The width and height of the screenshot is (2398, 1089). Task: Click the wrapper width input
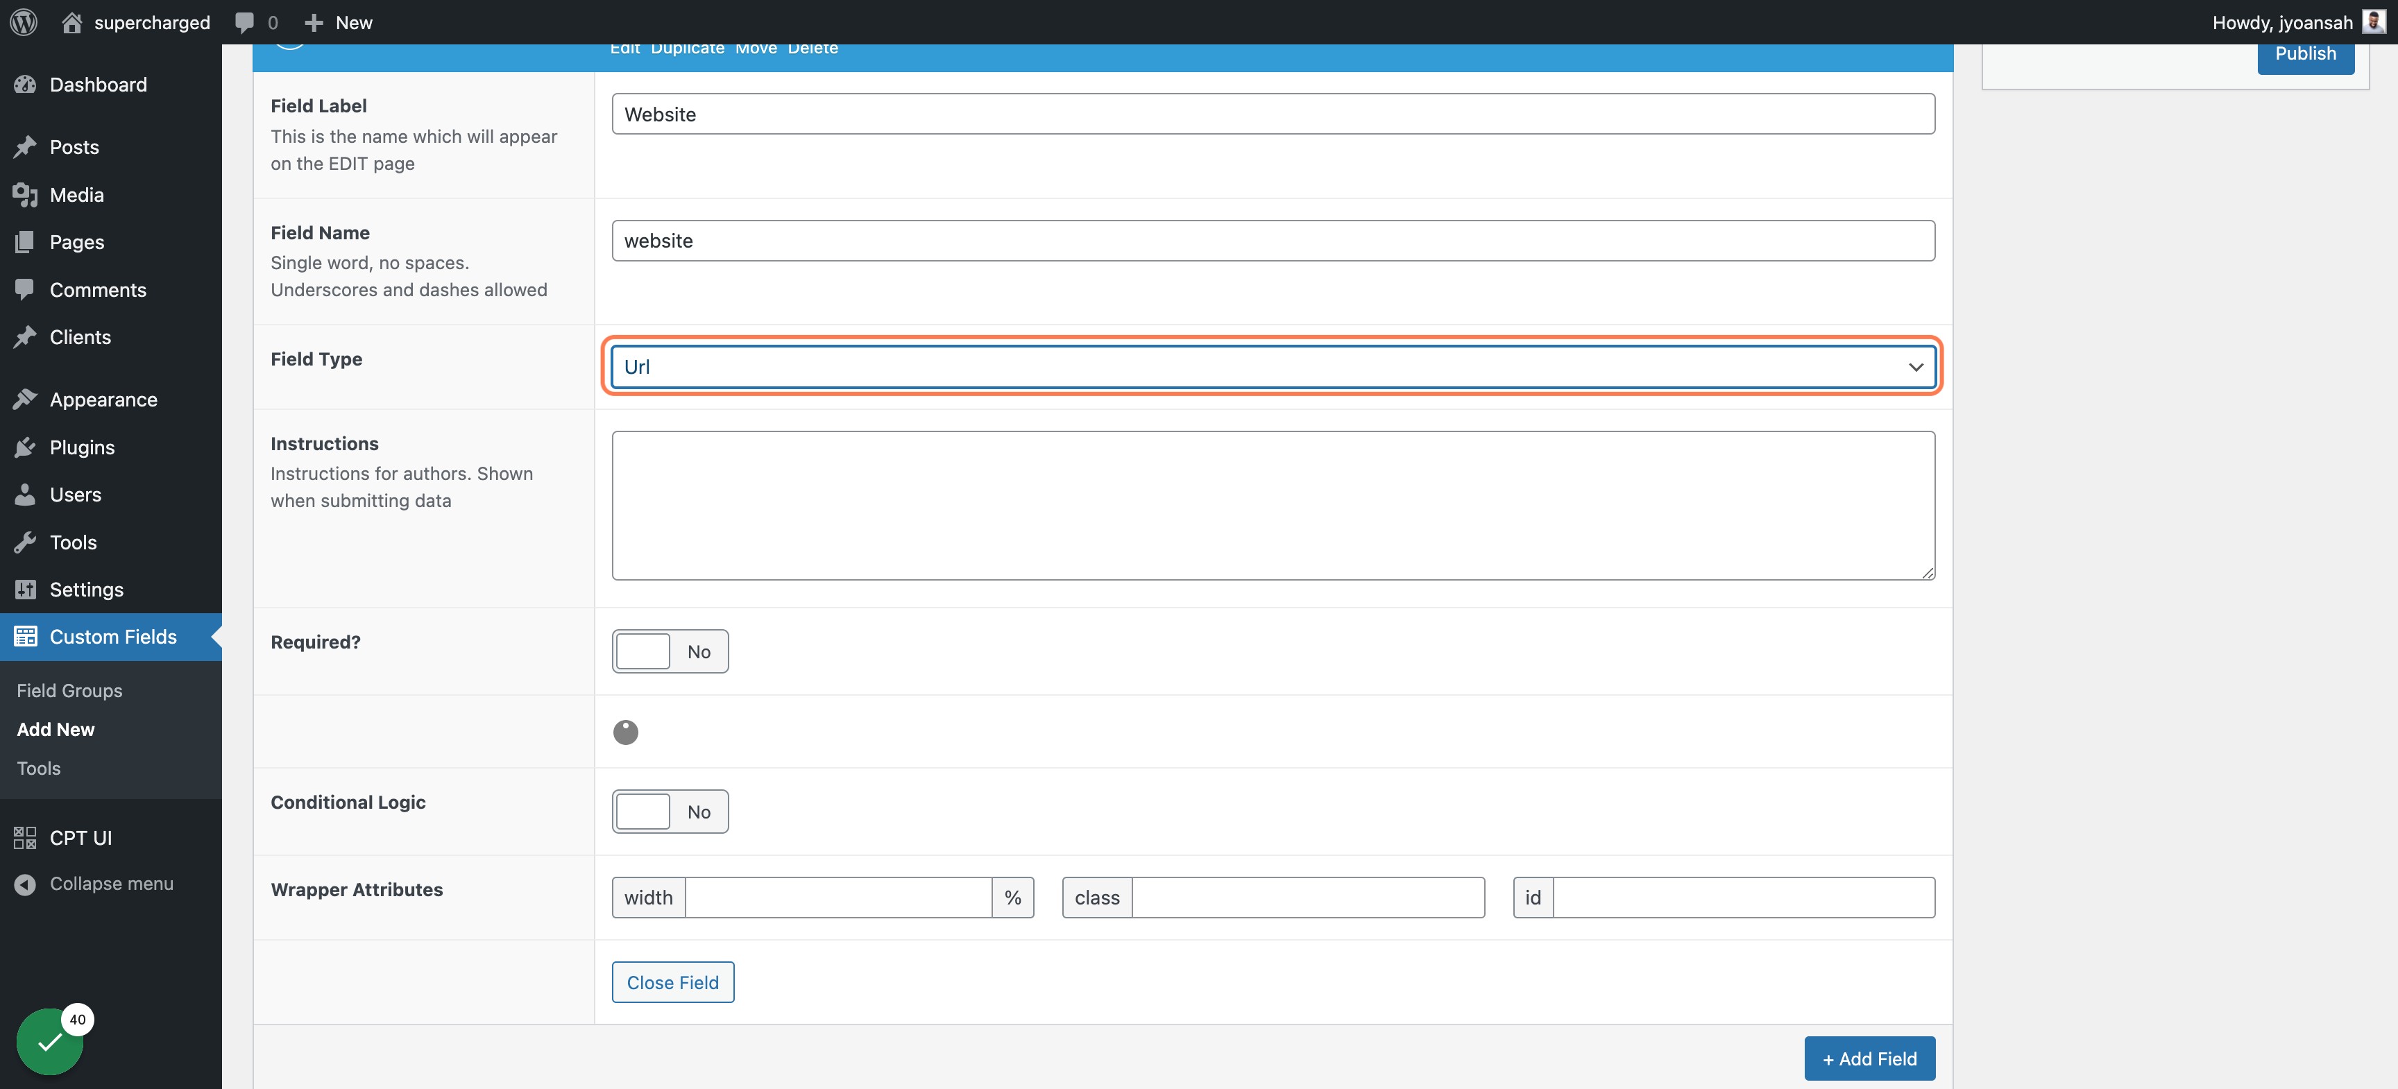pyautogui.click(x=839, y=898)
